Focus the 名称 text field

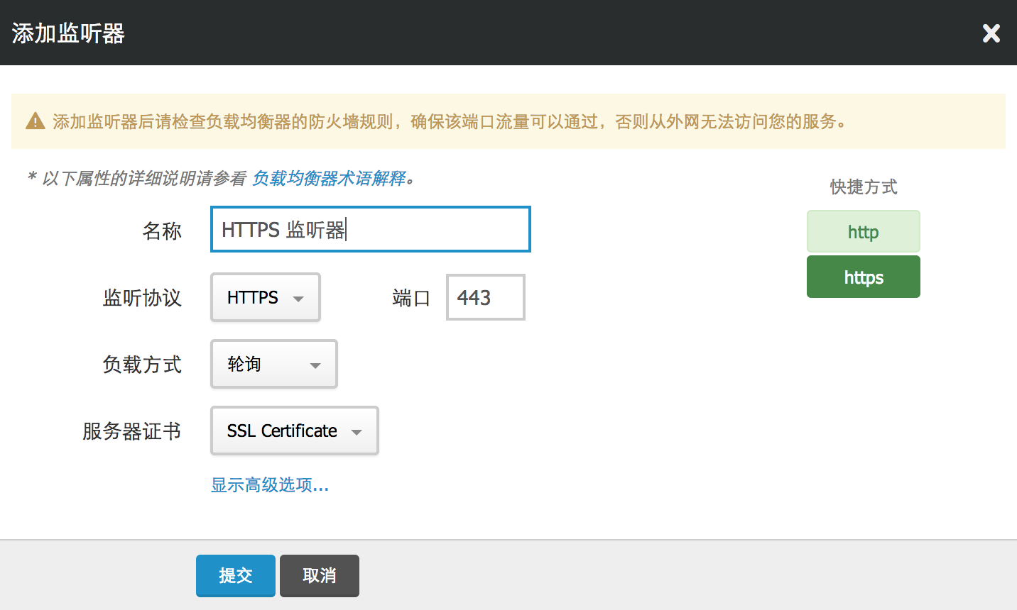(x=370, y=229)
